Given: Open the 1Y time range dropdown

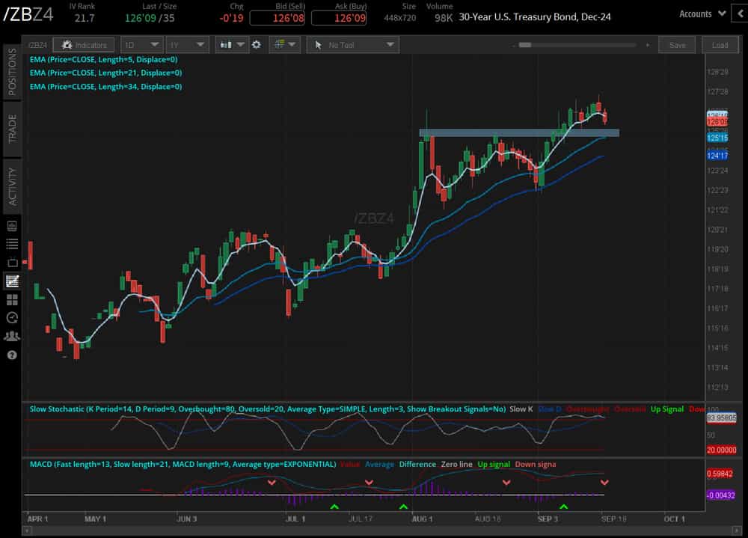Looking at the screenshot, I should click(x=187, y=45).
